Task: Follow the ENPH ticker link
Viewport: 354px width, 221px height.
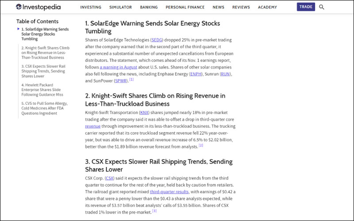Action: pyautogui.click(x=196, y=74)
